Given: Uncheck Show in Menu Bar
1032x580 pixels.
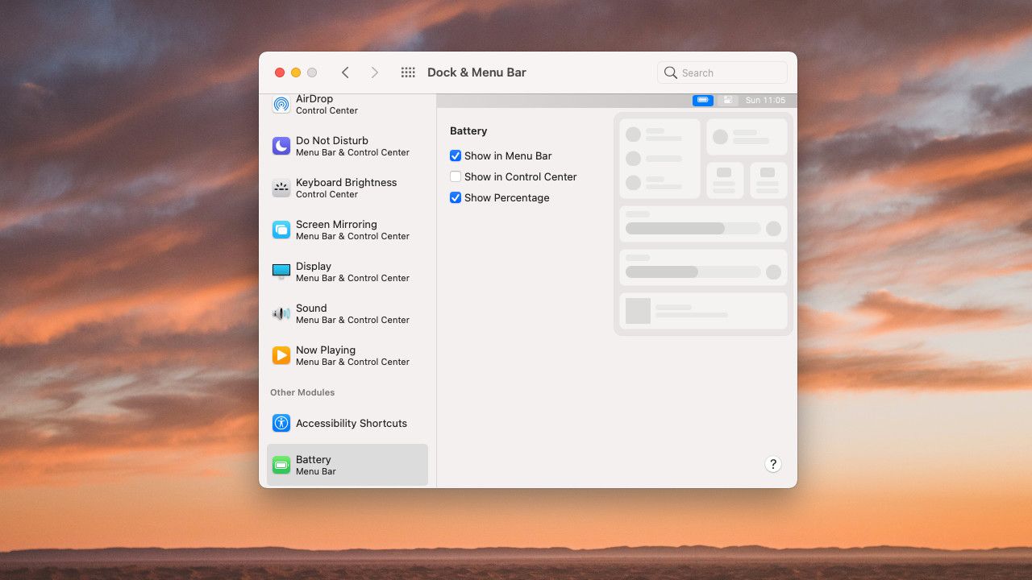Looking at the screenshot, I should [456, 155].
